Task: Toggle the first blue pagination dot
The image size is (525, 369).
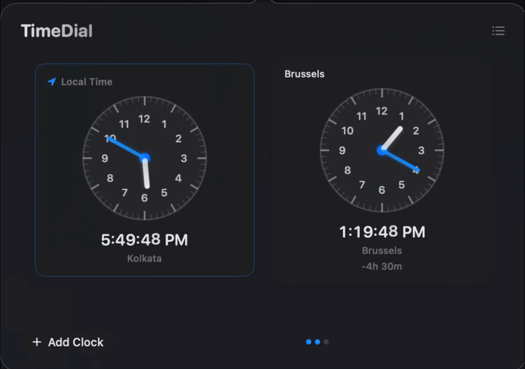Action: click(308, 342)
